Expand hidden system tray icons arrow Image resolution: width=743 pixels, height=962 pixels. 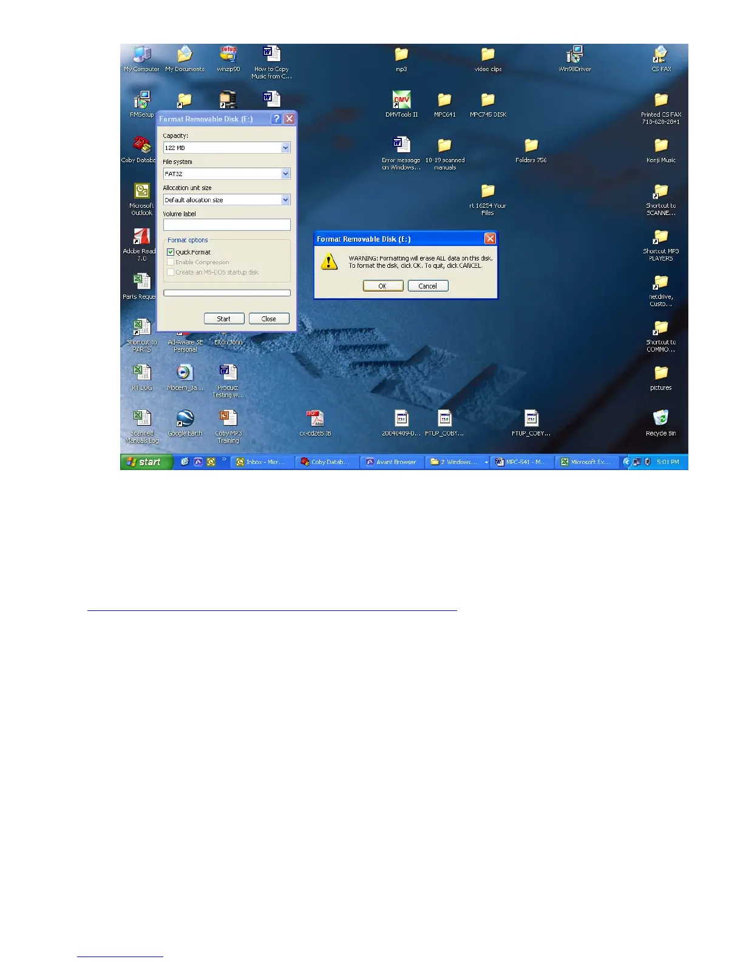pyautogui.click(x=626, y=462)
